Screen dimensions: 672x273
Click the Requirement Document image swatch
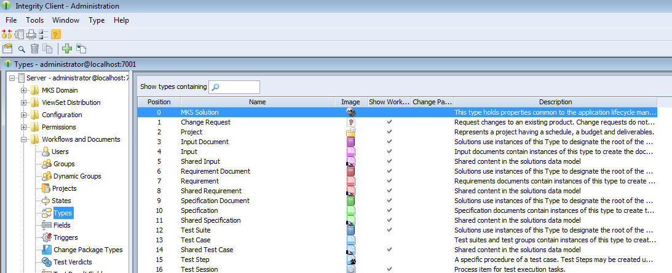pyautogui.click(x=351, y=171)
